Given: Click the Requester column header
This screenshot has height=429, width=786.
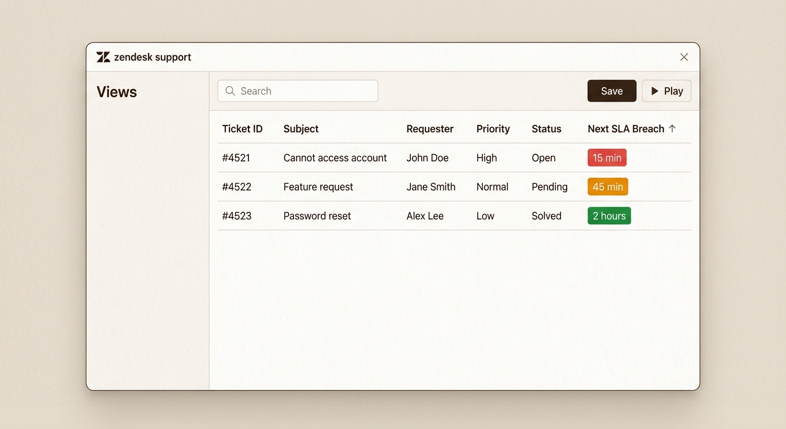Looking at the screenshot, I should tap(430, 129).
